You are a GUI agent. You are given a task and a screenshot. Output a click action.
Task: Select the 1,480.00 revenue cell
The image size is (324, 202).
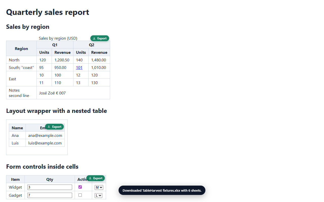tap(99, 60)
